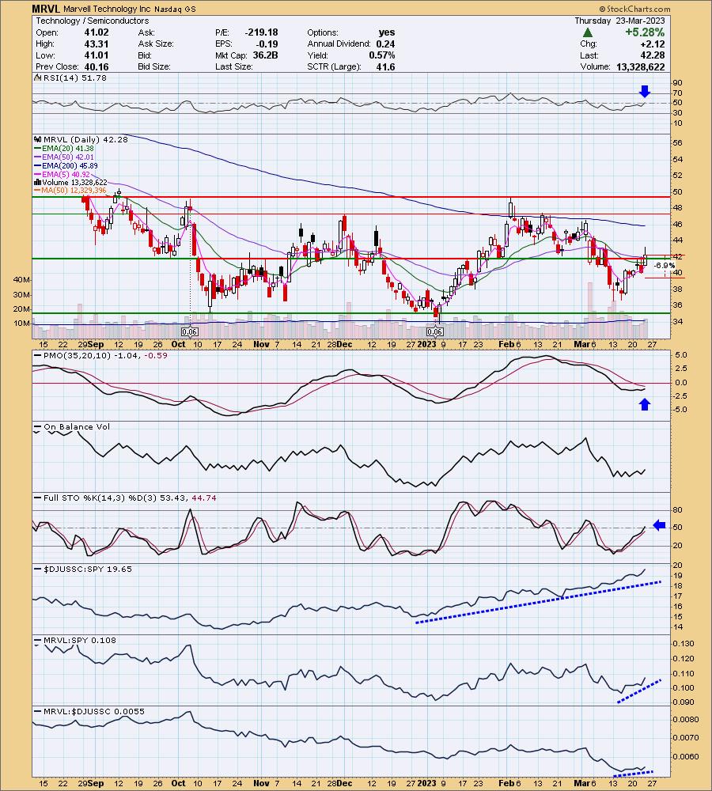The width and height of the screenshot is (712, 791).
Task: Click the first 0.06 dividend marker near Oct
Action: pyautogui.click(x=189, y=331)
